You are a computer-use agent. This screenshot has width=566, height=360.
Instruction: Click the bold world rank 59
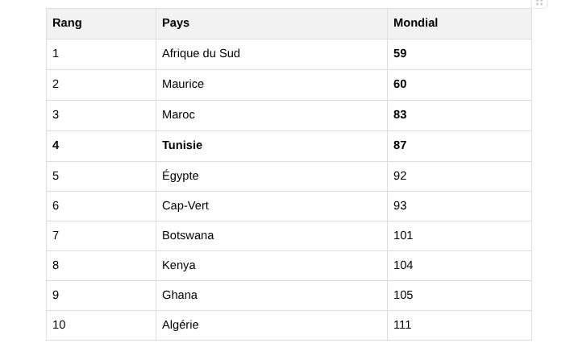click(400, 54)
